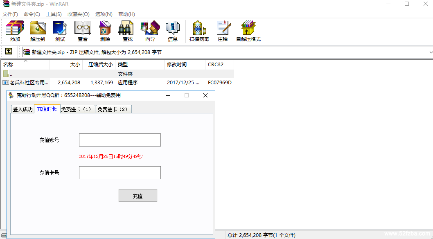This screenshot has width=433, height=239.
Task: Click the 荒野行动 dialog title icon
Action: (x=11, y=95)
